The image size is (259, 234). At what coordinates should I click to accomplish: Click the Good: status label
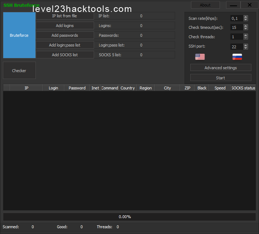click(x=62, y=227)
